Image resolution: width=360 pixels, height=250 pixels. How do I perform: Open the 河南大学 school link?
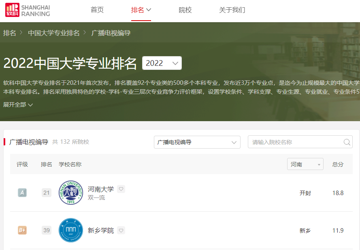click(x=101, y=189)
